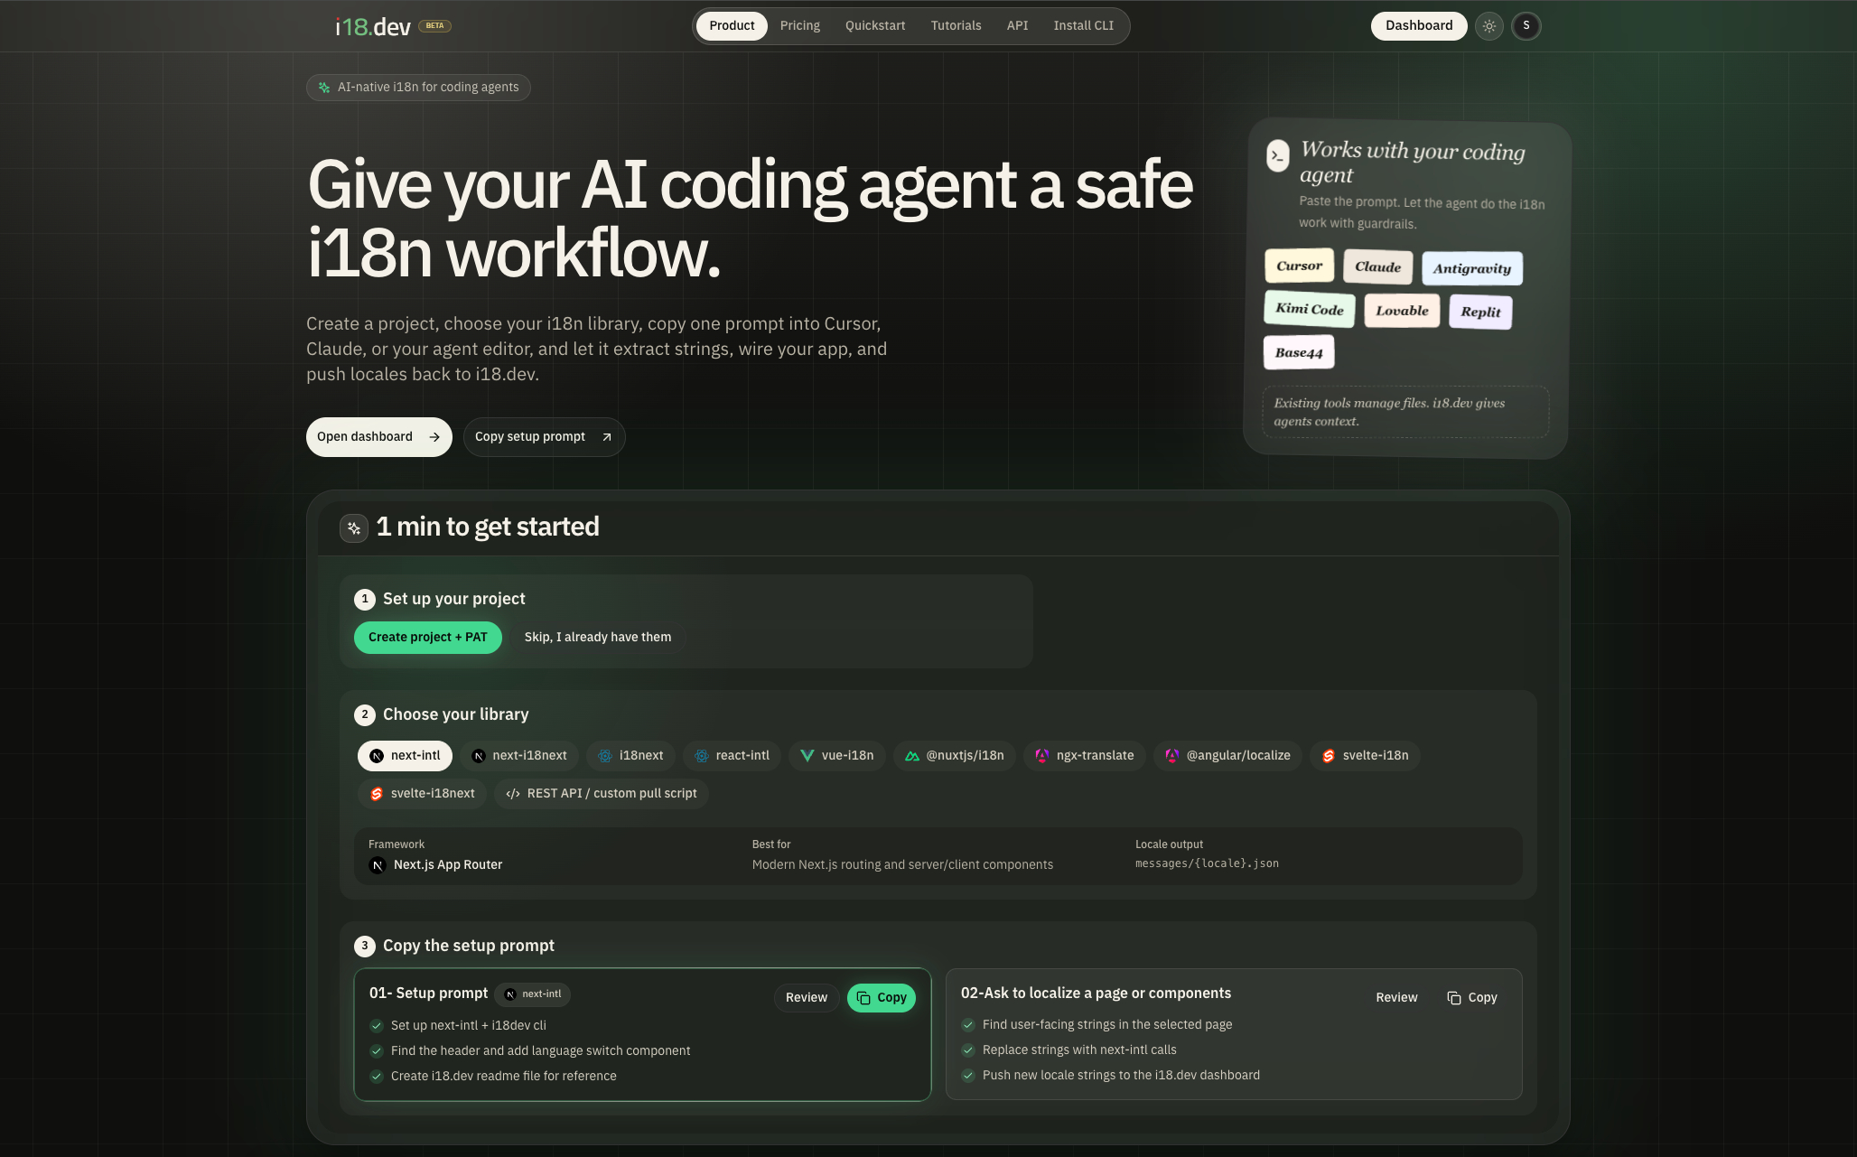Click Skip, I already have them
Image resolution: width=1857 pixels, height=1157 pixels.
pos(598,638)
